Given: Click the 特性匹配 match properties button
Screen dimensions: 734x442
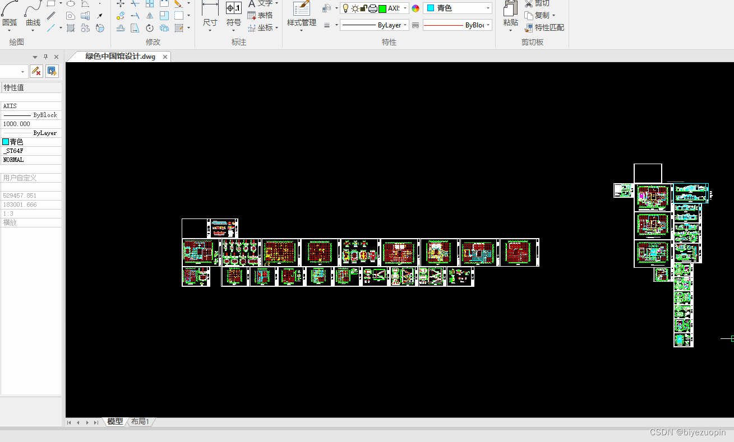Looking at the screenshot, I should 544,27.
